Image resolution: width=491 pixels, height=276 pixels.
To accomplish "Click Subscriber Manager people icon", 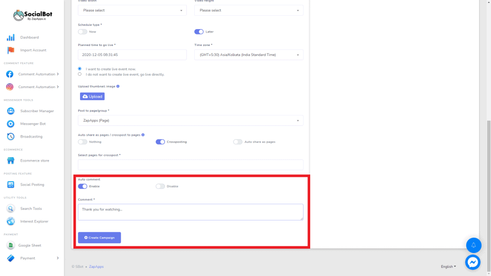I will click(x=11, y=111).
